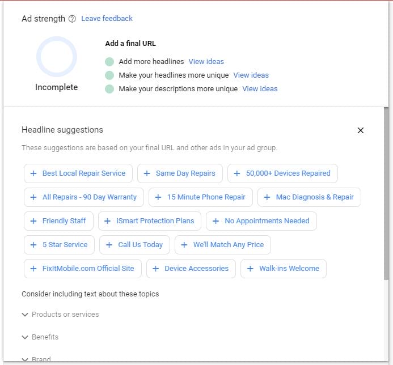Add 'Best Local Repair Service' headline suggestion

(x=78, y=173)
